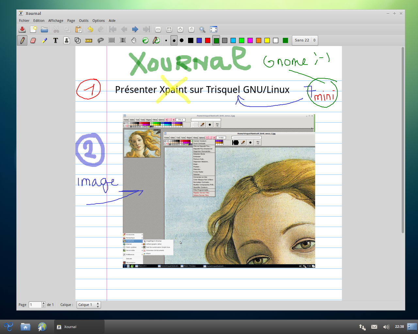Toggle the Ruler tool

tap(89, 40)
